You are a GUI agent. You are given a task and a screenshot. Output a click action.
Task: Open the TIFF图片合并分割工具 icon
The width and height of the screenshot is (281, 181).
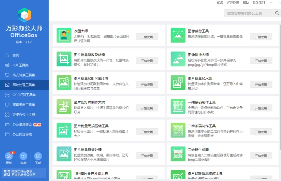tap(64, 174)
